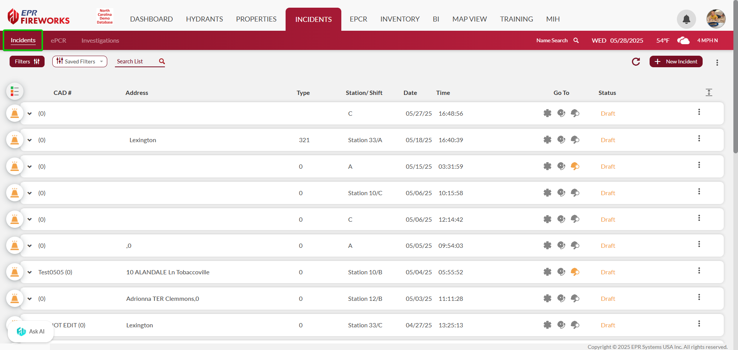Viewport: 738px width, 350px height.
Task: Click the orange Go To icon on the 03:31:59 row
Action: click(x=575, y=166)
